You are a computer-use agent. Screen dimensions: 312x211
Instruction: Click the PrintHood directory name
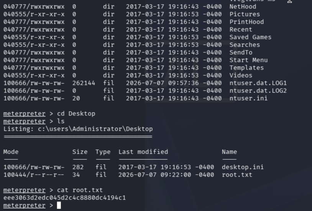[246, 22]
